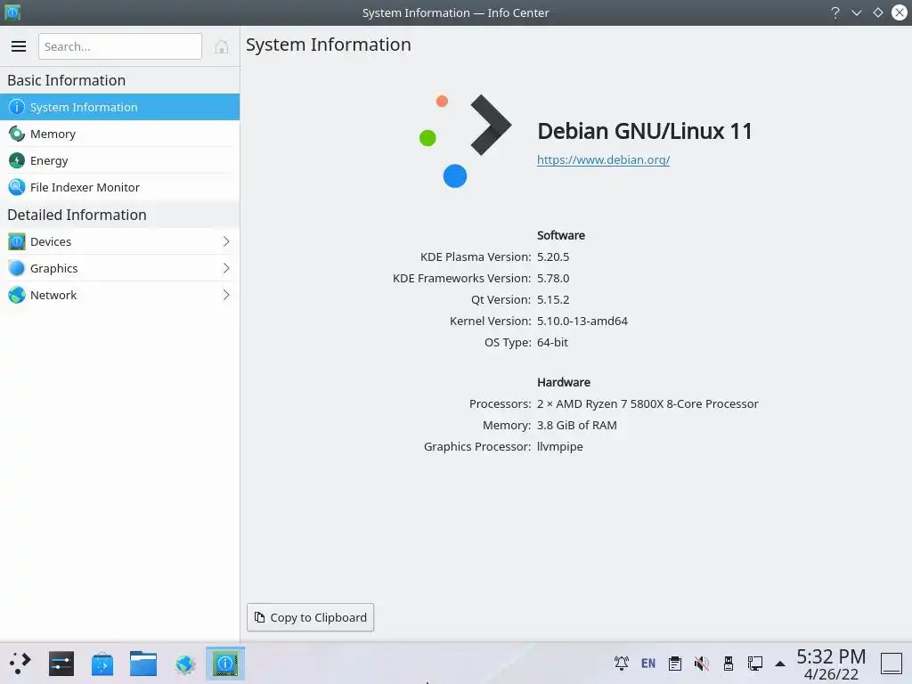Click the muted volume tray icon
This screenshot has width=912, height=684.
click(702, 663)
